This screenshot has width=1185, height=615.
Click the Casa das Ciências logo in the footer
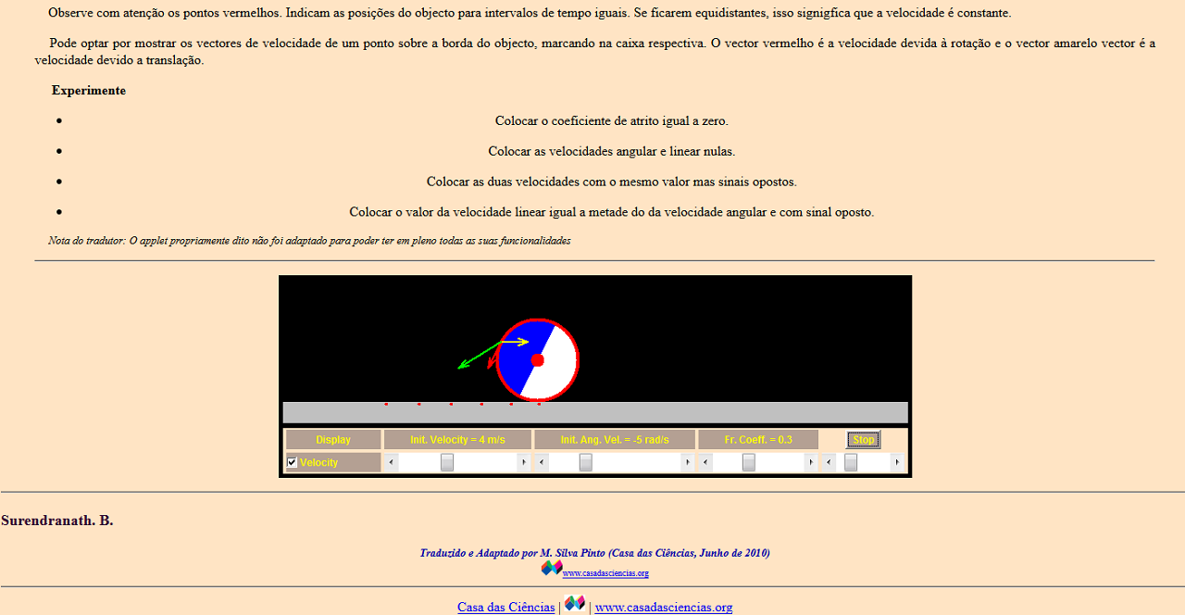575,603
